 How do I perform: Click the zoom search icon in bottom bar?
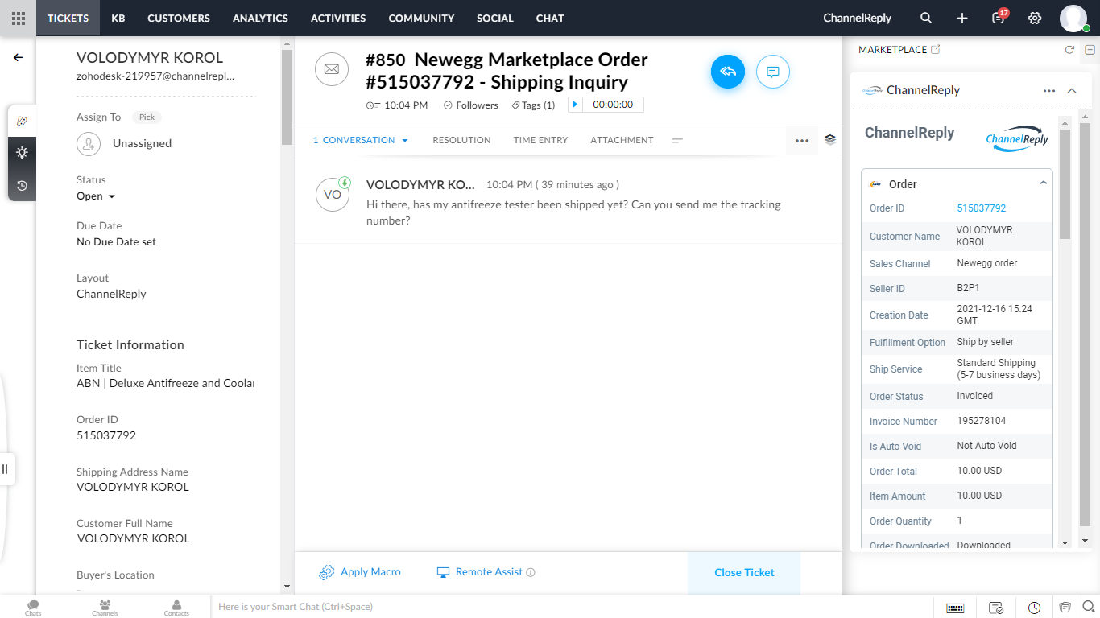[1088, 608]
